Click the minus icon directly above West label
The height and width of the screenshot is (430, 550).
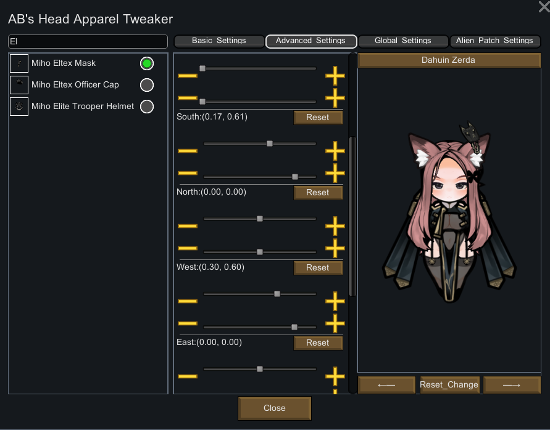pos(188,248)
